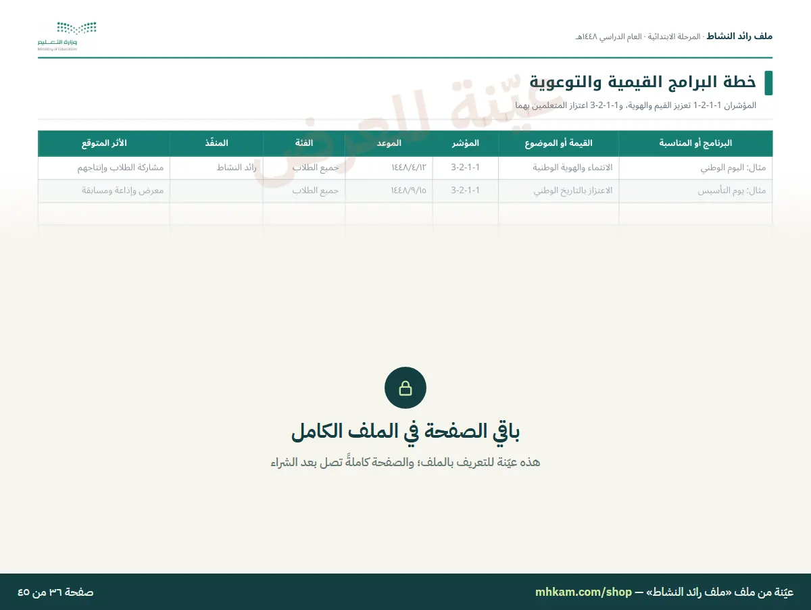Click the "البرنامج أو المناسبة" column header
Image resolution: width=811 pixels, height=610 pixels.
695,143
